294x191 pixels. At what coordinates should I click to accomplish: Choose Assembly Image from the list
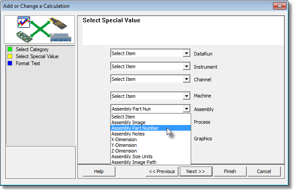point(151,122)
